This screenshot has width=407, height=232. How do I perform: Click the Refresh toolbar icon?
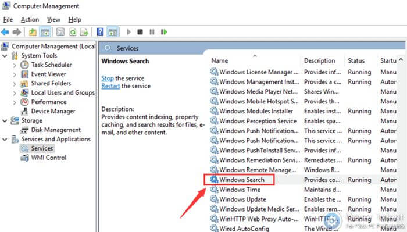73,32
